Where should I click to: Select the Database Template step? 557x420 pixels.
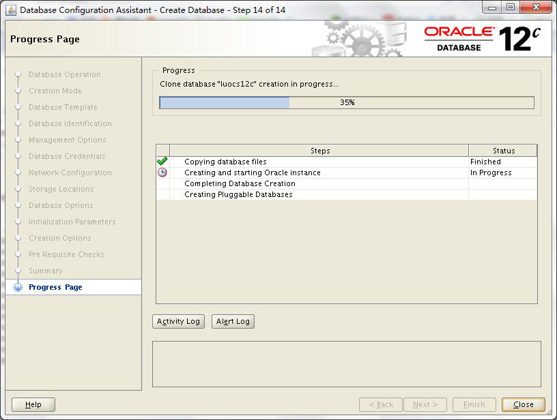(63, 107)
